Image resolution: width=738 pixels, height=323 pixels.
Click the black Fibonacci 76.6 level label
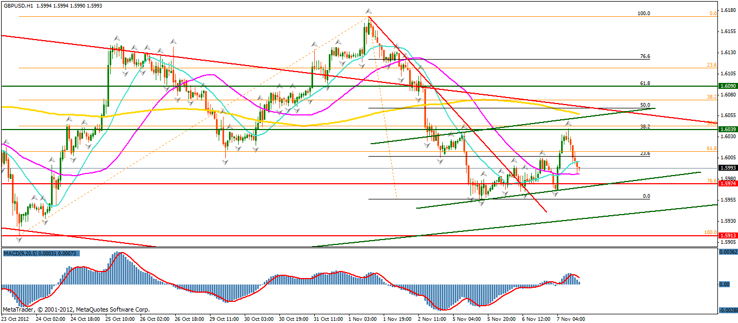(645, 56)
